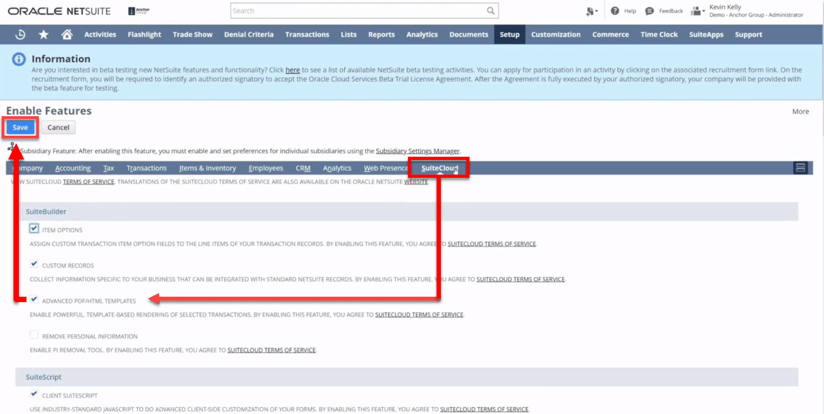Open the Activities menu
Screen dimensions: 824x414
[100, 35]
